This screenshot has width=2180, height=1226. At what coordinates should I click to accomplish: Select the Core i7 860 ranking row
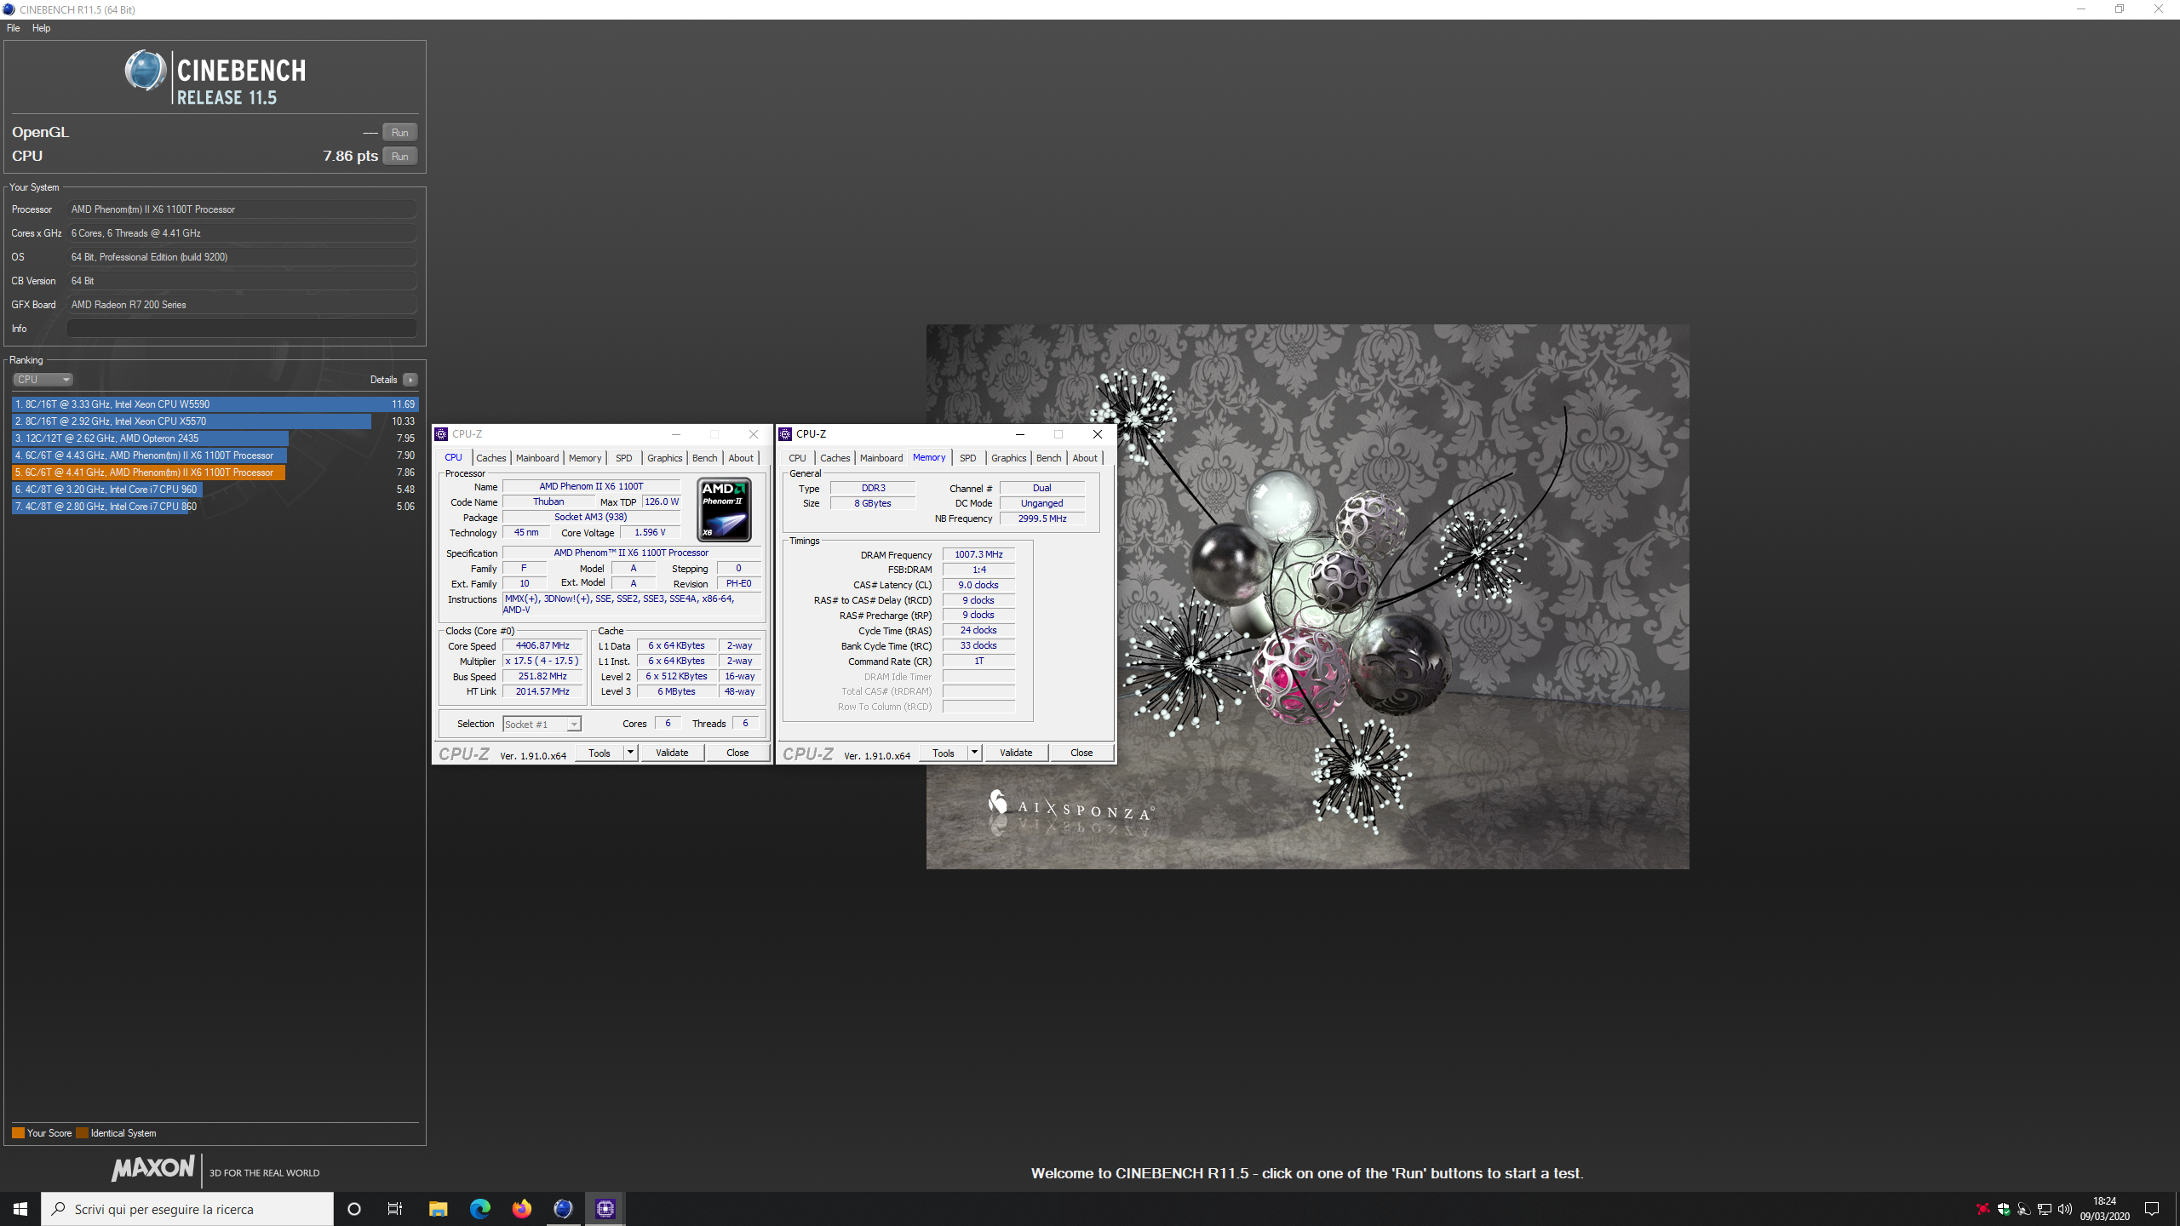(x=215, y=507)
